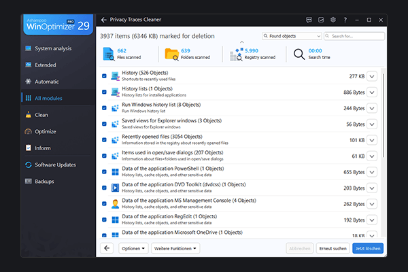Viewport: 408px width, 272px height.
Task: Open Weitere Funktionen dropdown
Action: [175, 248]
